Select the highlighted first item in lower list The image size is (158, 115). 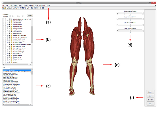(17, 70)
